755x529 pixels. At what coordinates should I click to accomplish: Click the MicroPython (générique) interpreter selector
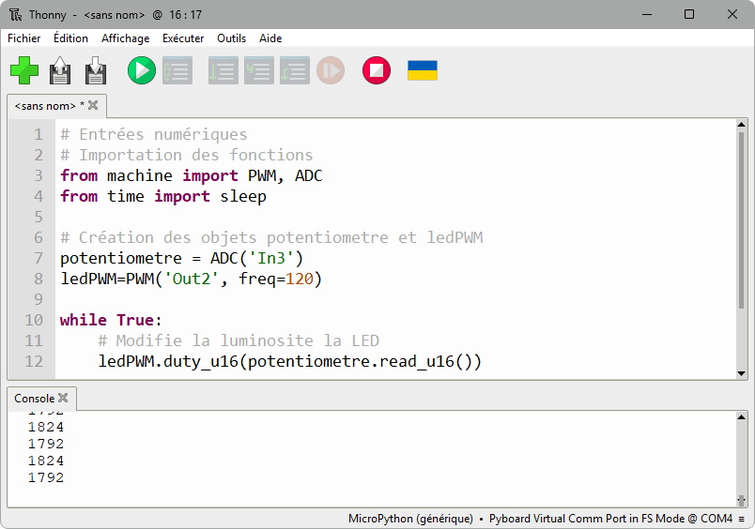coord(410,519)
